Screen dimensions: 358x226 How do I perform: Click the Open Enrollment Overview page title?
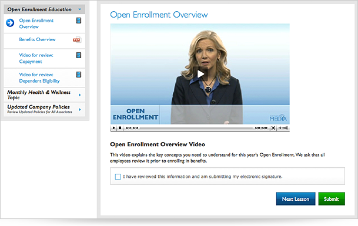[x=159, y=15]
